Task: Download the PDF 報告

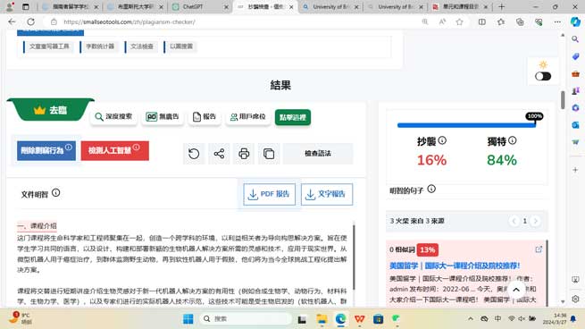Action: point(269,194)
